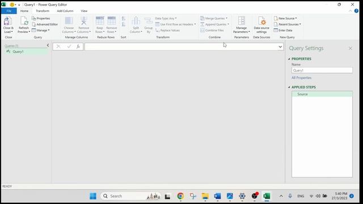
Task: Click the Split Column icon
Action: tap(136, 21)
